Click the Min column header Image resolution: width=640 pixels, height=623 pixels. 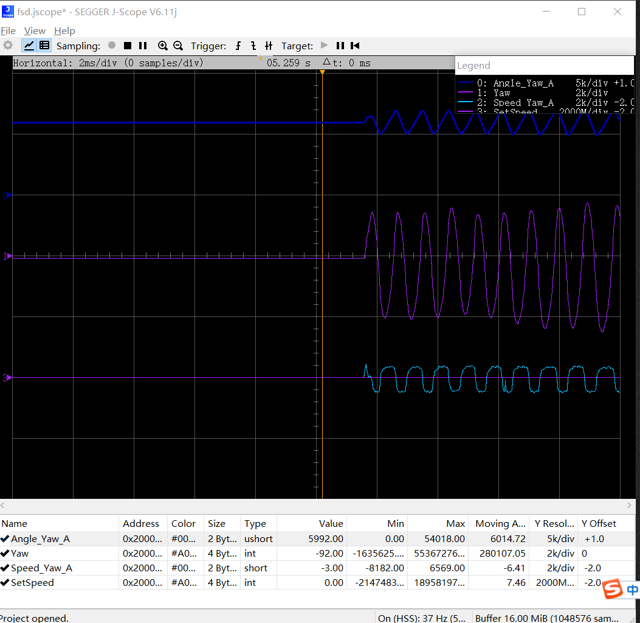(377, 524)
